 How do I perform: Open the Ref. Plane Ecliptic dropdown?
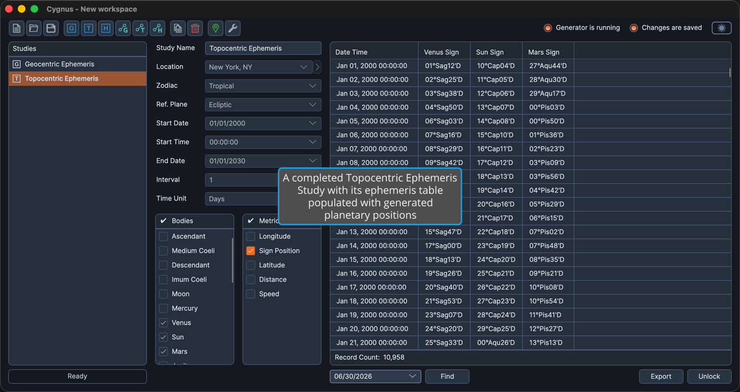point(263,105)
